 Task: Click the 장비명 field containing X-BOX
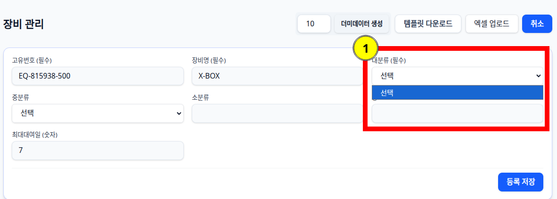[x=278, y=76]
